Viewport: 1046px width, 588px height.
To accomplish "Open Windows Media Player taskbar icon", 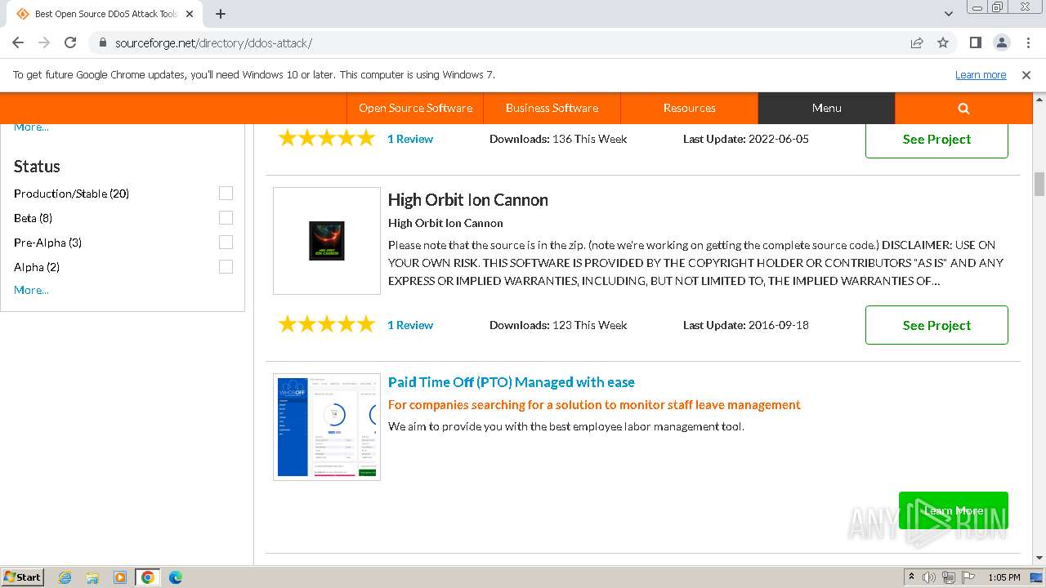I will 120,577.
